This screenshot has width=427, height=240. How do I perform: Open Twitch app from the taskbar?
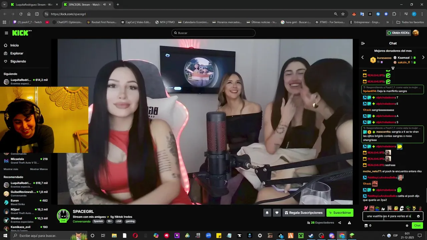(177, 236)
